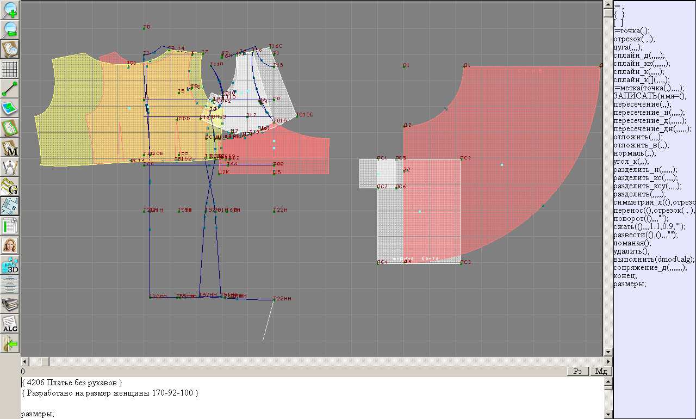Click in the algorithm text editor line 'размеры;'
The height and width of the screenshot is (419, 696).
pos(38,414)
